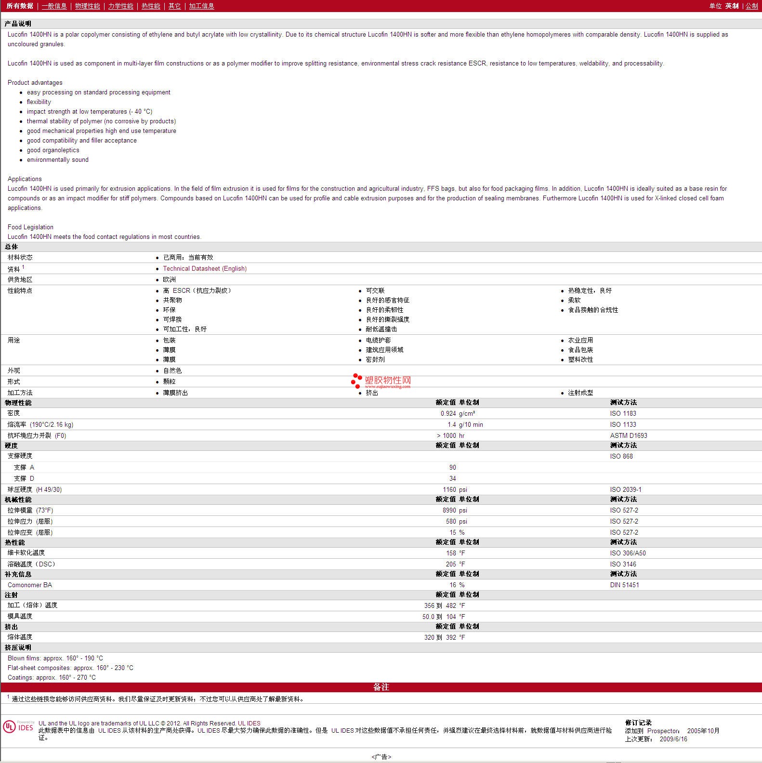The width and height of the screenshot is (762, 763).
Task: Click the DIN 51451 test method
Action: pyautogui.click(x=624, y=585)
